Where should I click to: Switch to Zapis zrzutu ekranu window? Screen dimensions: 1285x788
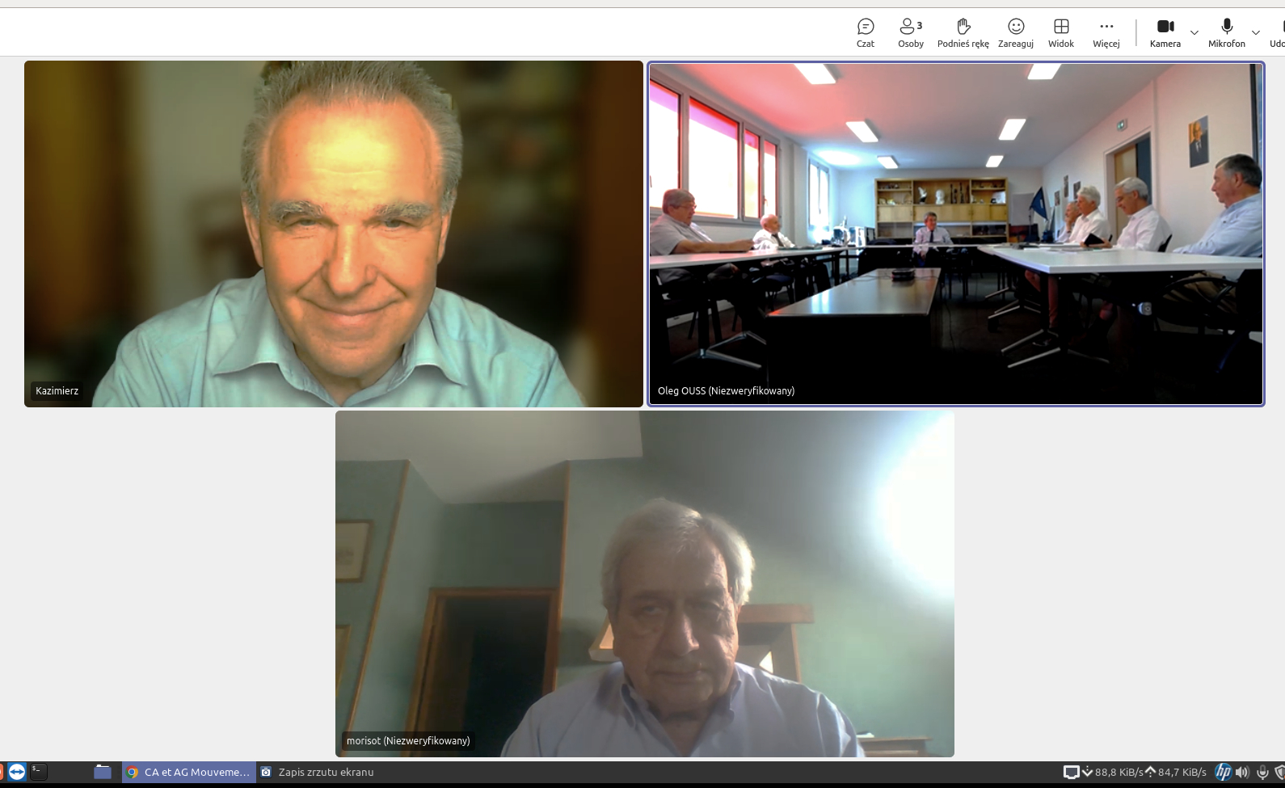317,772
